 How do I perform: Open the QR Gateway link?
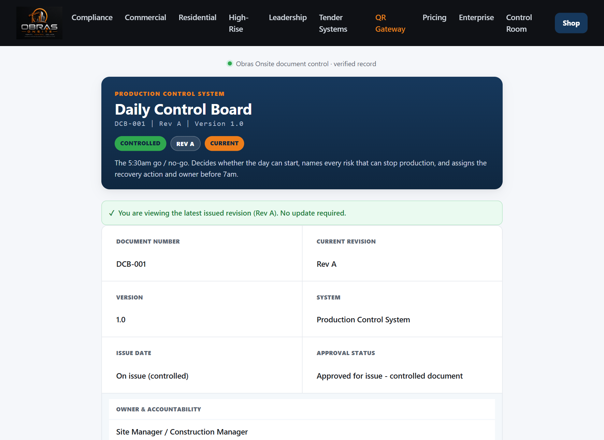[x=390, y=23]
